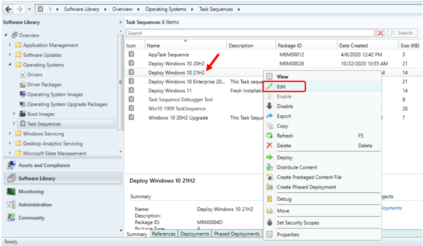Sort list by Package ID column
The width and height of the screenshot is (423, 246).
coord(307,45)
